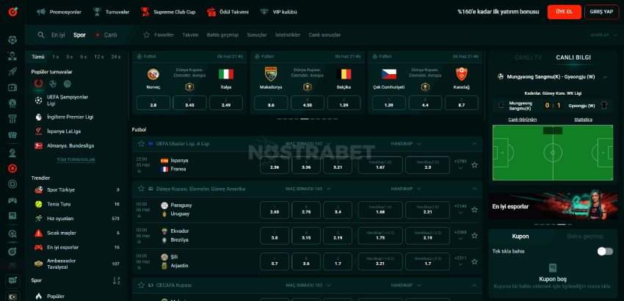Image resolution: width=624 pixels, height=301 pixels.
Task: Open Almanya. Bundesliga tournament
Action: (x=70, y=145)
